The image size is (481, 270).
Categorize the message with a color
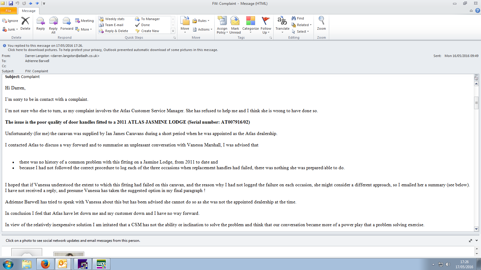pos(250,25)
